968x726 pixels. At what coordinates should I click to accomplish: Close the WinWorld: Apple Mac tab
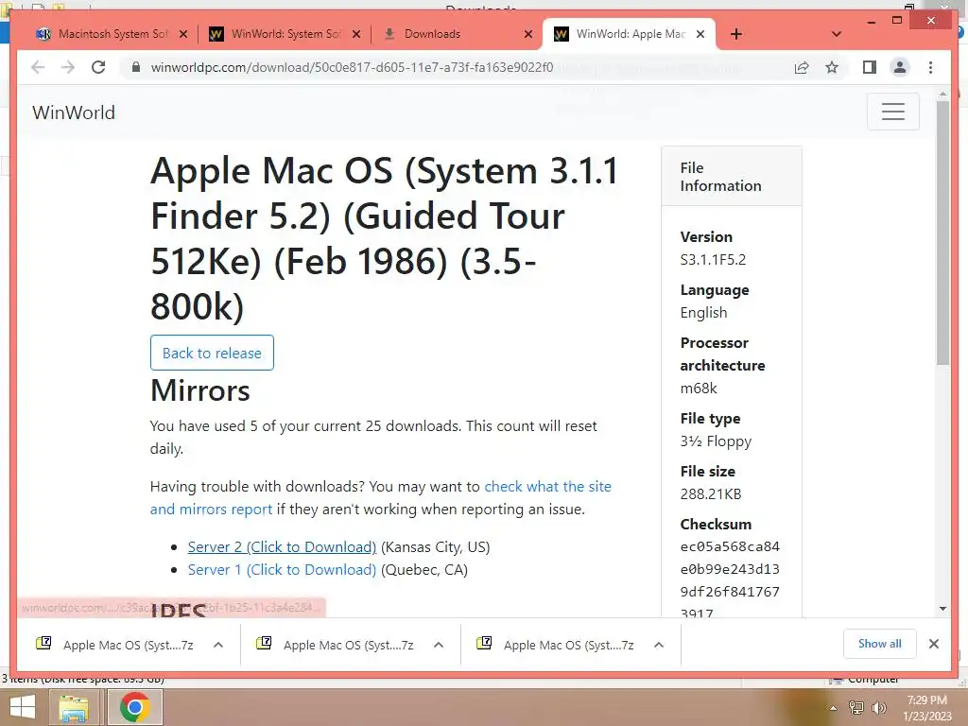[700, 35]
